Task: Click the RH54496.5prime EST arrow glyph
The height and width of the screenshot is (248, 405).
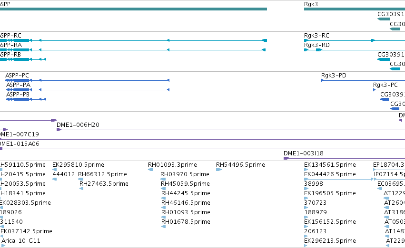Action: [x=219, y=170]
